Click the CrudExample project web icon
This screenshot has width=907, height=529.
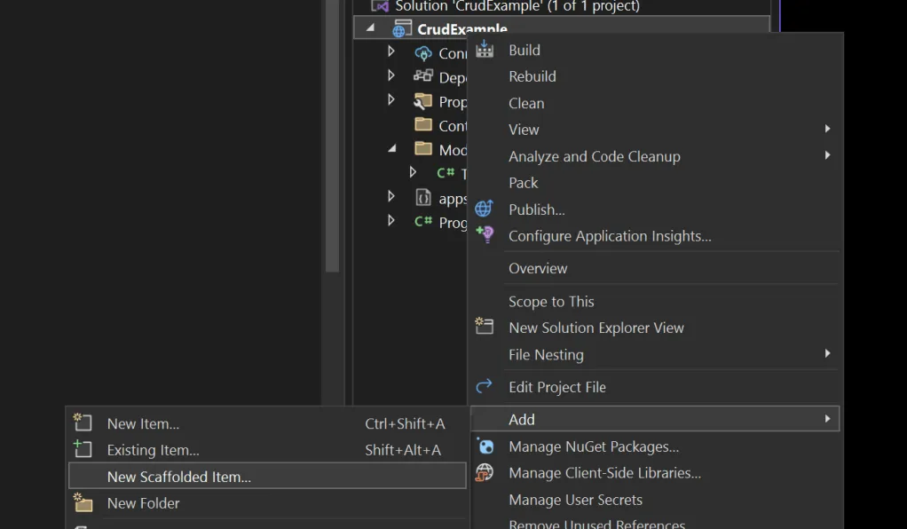(x=402, y=28)
